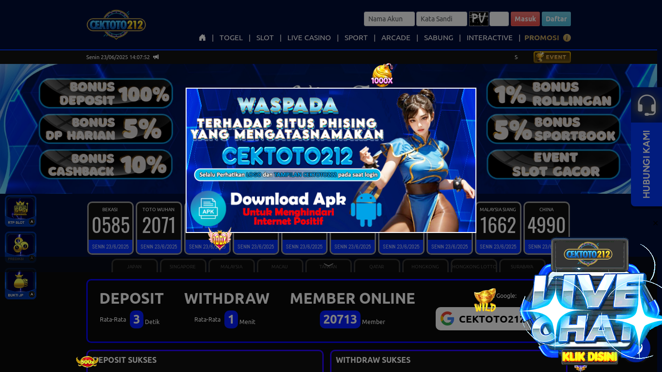
Task: Click the date and time text
Action: pos(118,57)
